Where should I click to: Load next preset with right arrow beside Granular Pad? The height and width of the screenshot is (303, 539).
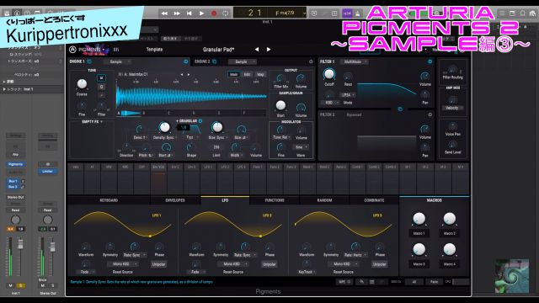[269, 50]
